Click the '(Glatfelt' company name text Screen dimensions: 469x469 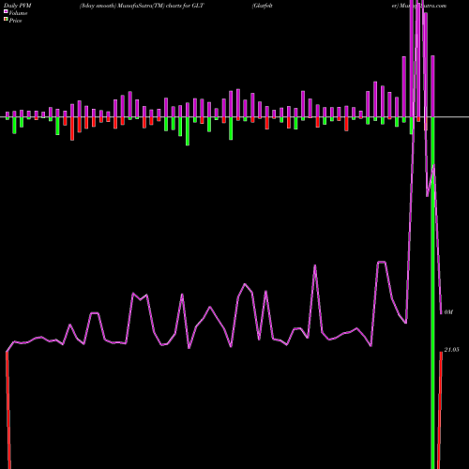click(x=263, y=6)
